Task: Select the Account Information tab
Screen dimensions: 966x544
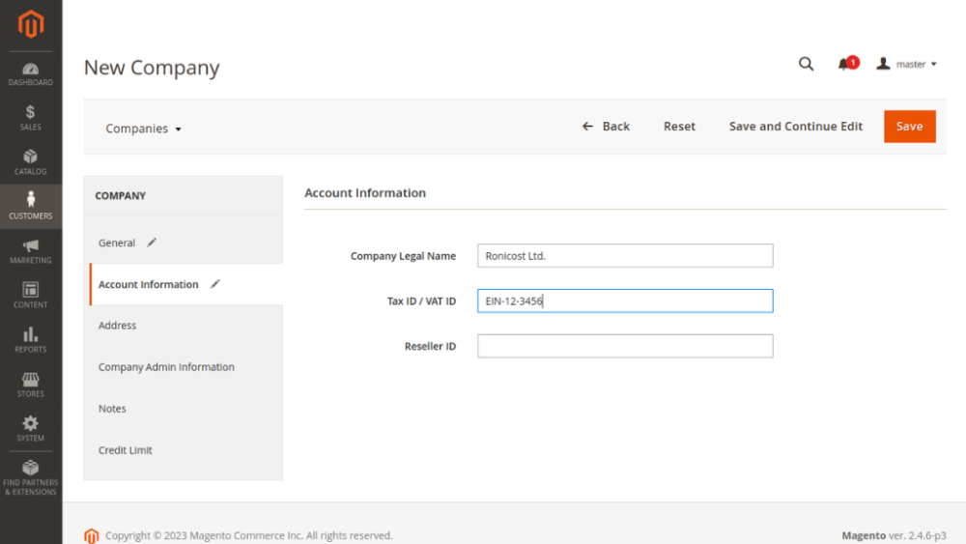Action: click(x=149, y=284)
